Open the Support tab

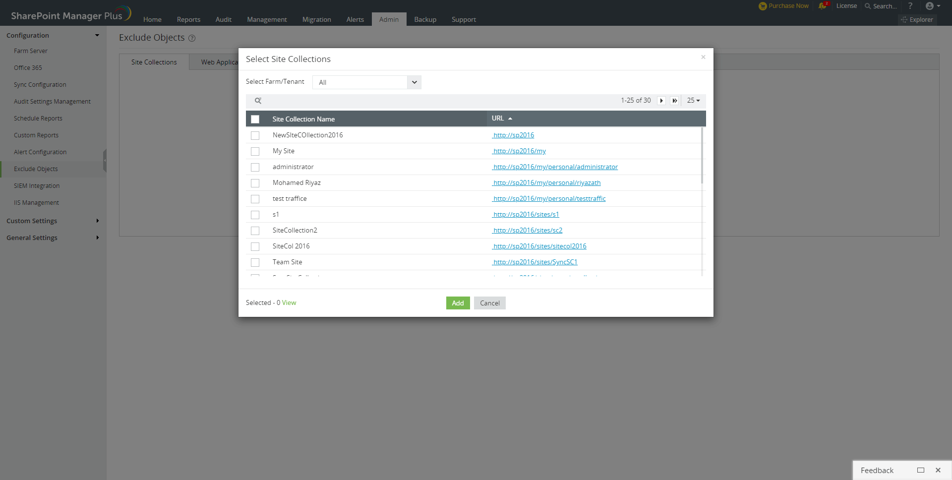[x=464, y=19]
